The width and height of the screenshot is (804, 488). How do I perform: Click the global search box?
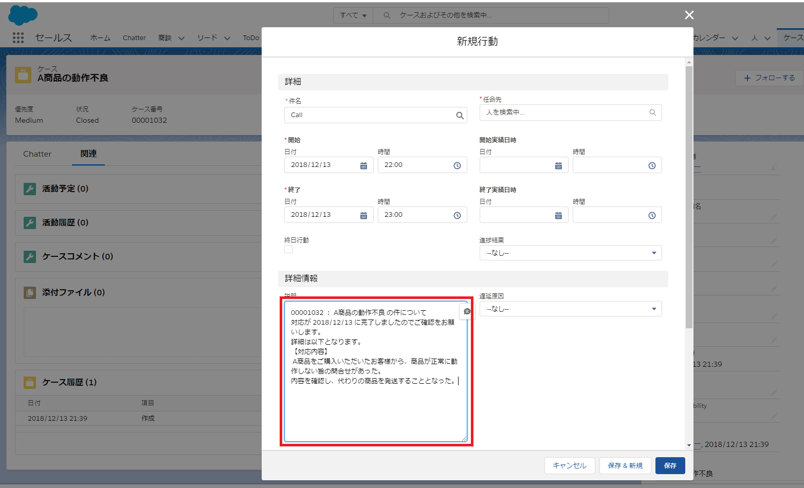click(491, 15)
